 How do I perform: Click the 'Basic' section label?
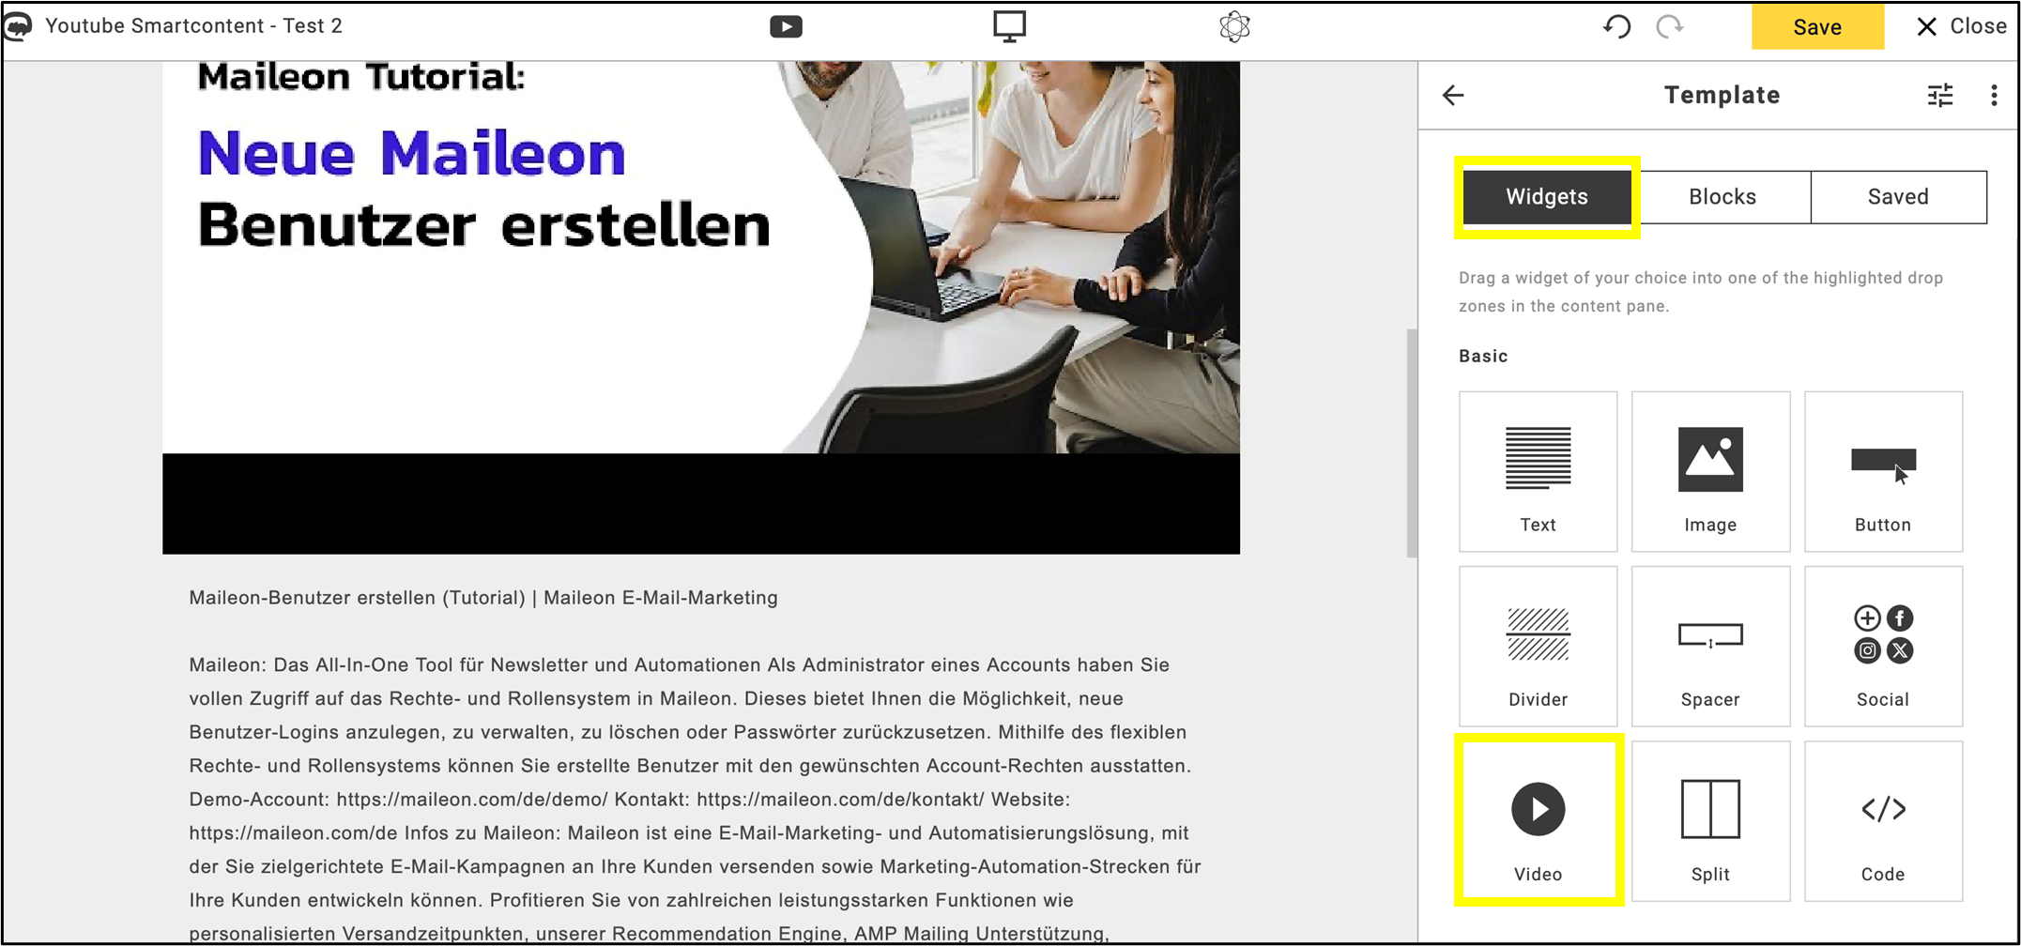point(1483,357)
